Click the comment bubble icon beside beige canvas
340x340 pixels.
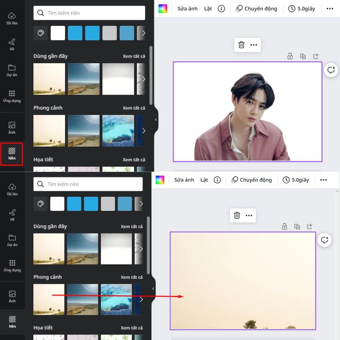click(x=324, y=240)
